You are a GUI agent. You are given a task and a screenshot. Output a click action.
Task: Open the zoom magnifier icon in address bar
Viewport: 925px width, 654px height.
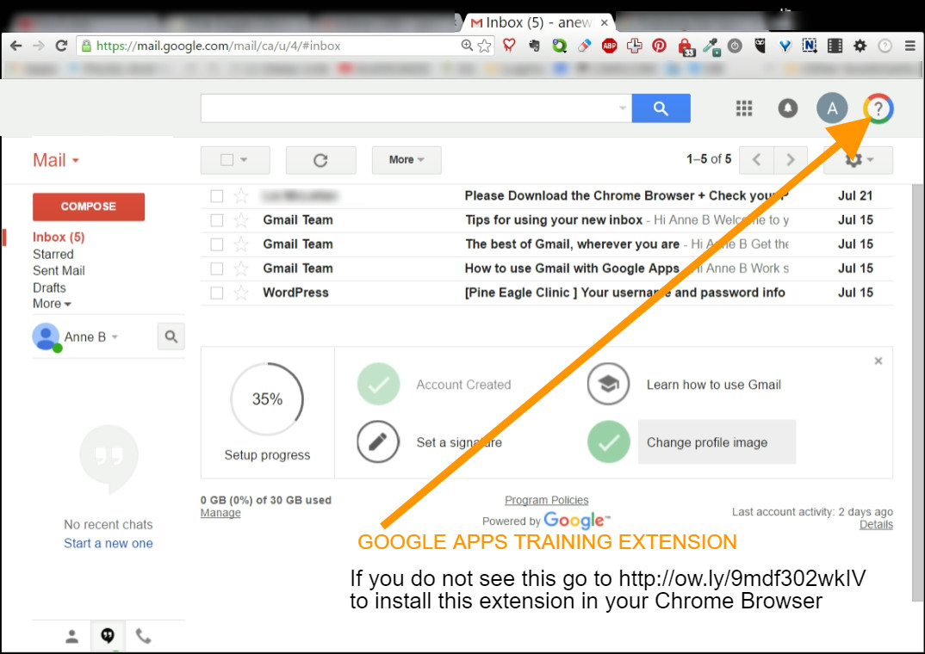(467, 46)
